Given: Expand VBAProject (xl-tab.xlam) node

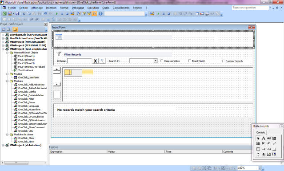Looking at the screenshot, I should 3,145.
